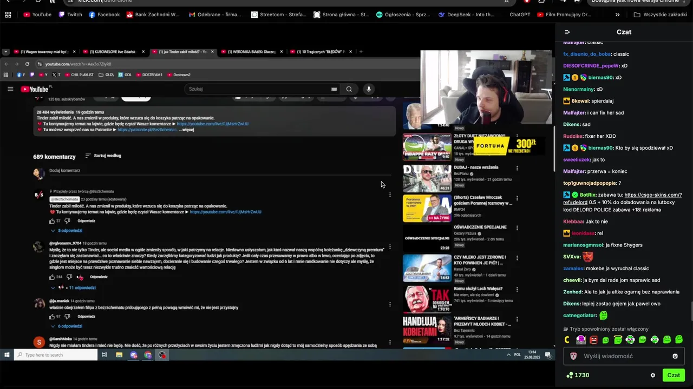This screenshot has width=693, height=389.
Task: Select 'jak Tinder zabił miłość' tab
Action: (x=182, y=52)
